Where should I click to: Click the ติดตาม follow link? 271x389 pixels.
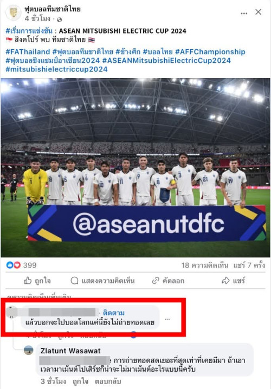coord(114,313)
